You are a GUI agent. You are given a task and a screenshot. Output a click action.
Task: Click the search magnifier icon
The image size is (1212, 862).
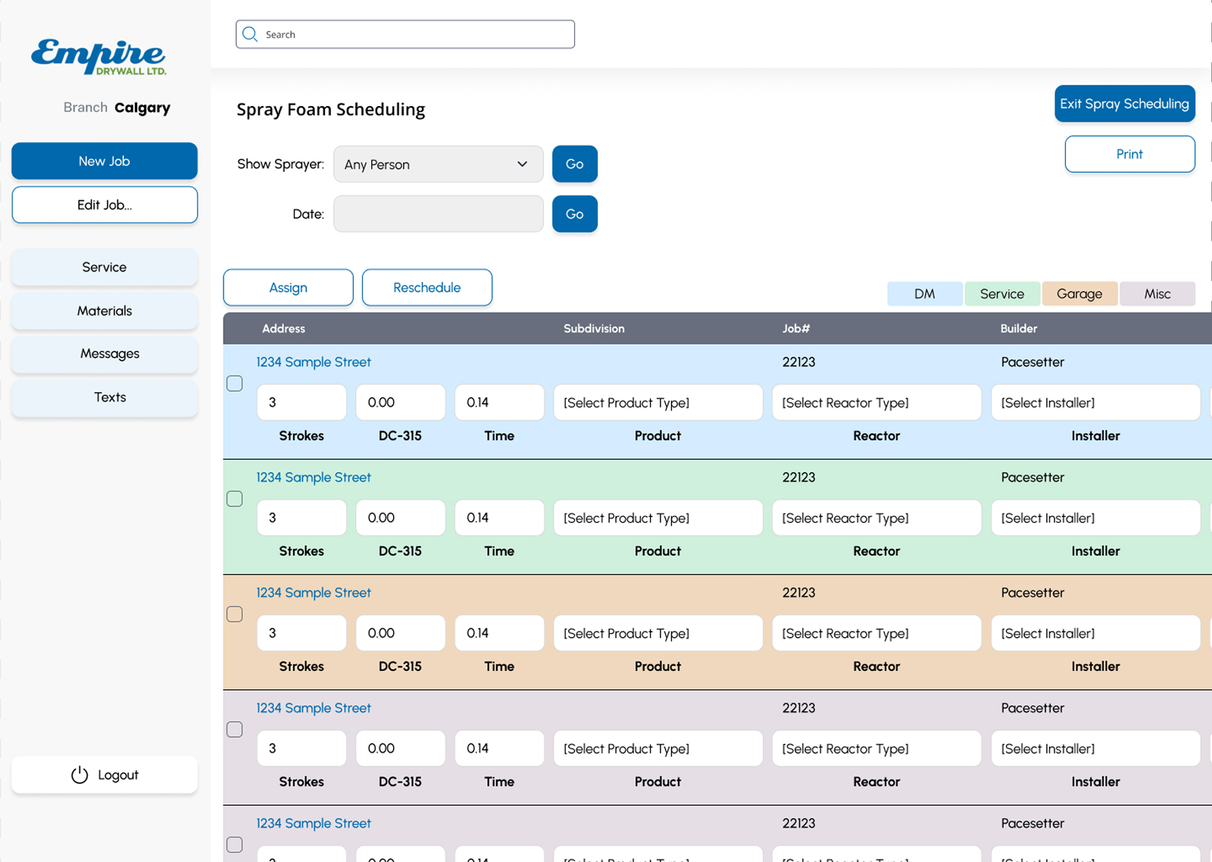(250, 33)
